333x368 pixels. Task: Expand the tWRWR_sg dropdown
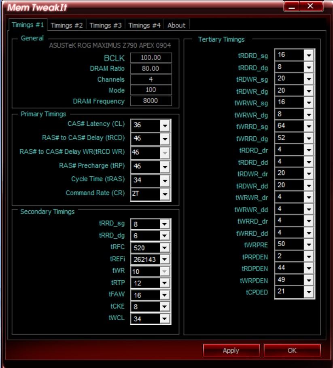(x=309, y=103)
